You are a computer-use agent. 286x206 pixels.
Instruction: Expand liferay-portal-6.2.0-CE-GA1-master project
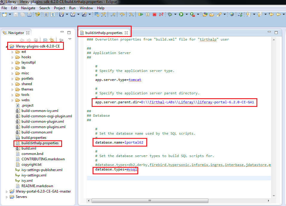click(x=7, y=192)
